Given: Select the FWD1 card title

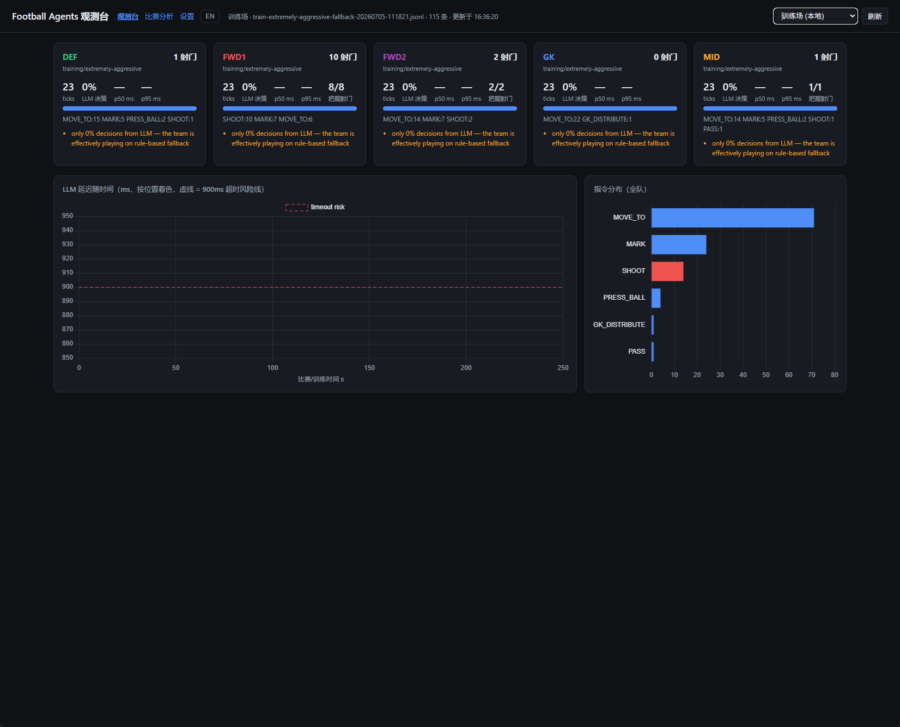Looking at the screenshot, I should [x=234, y=57].
